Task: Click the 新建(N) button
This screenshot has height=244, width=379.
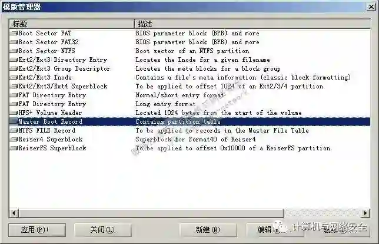Action: (208, 230)
